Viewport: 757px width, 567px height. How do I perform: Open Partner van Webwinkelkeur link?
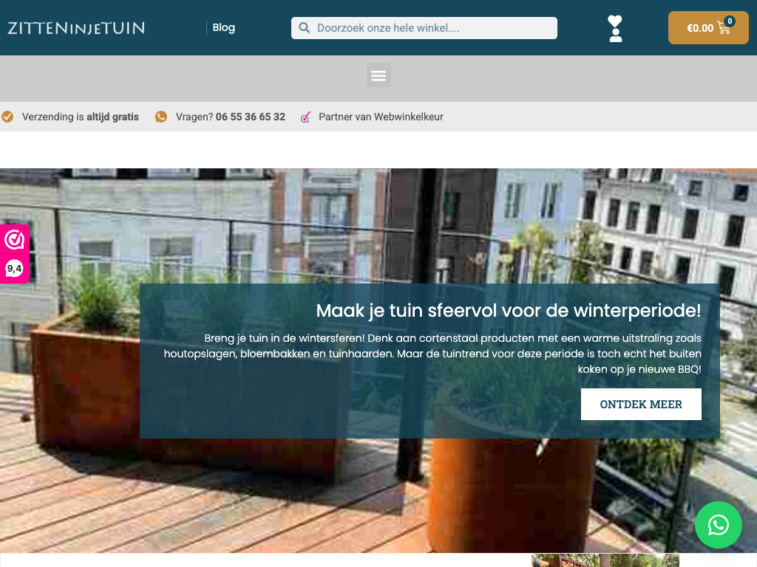click(x=381, y=117)
